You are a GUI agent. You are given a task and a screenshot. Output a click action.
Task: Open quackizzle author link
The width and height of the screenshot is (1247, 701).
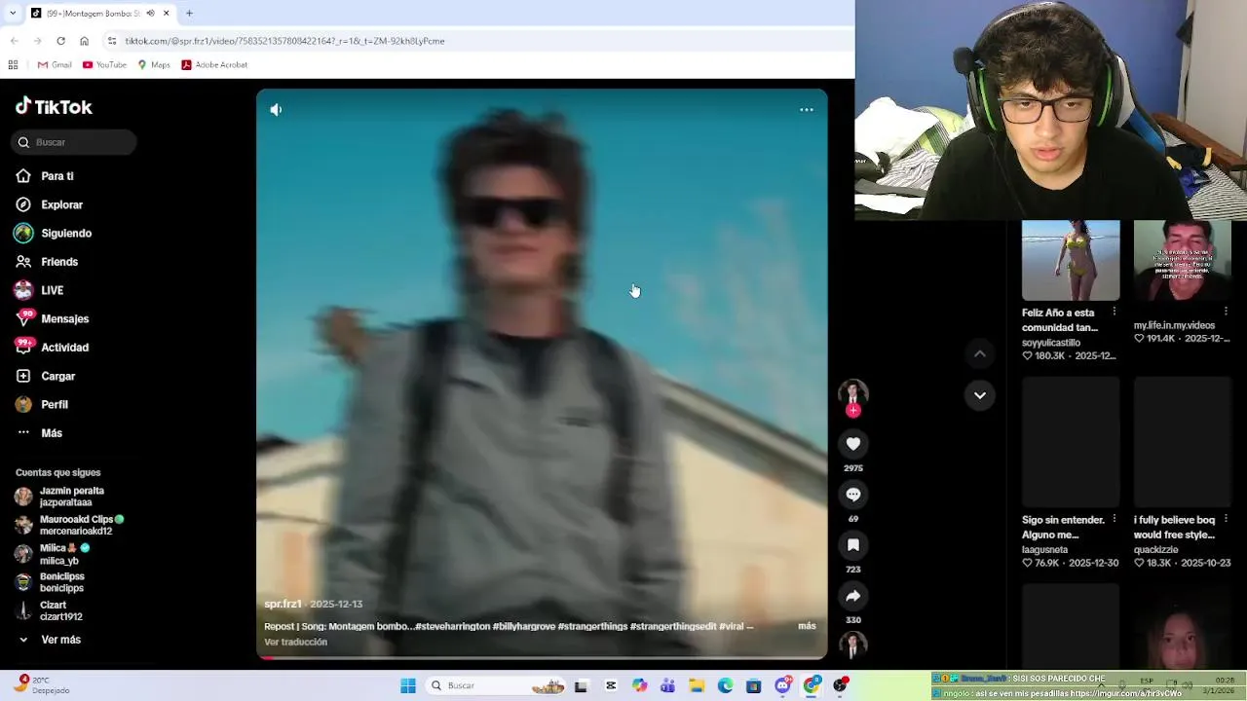(1155, 550)
